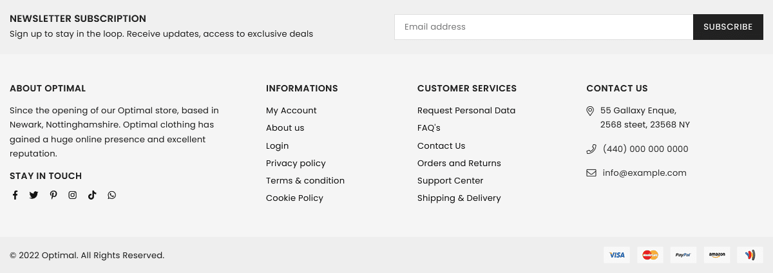Select the MasterCard payment icon
The height and width of the screenshot is (273, 773).
tap(650, 255)
